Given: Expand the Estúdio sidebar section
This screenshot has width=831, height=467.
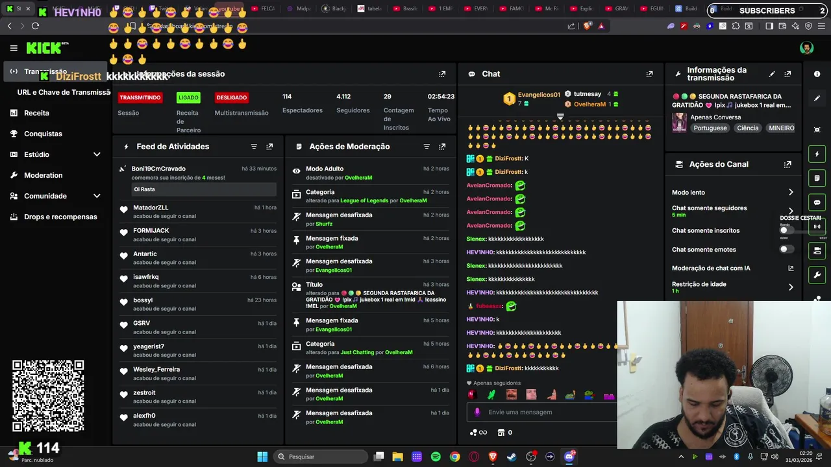Looking at the screenshot, I should (97, 154).
